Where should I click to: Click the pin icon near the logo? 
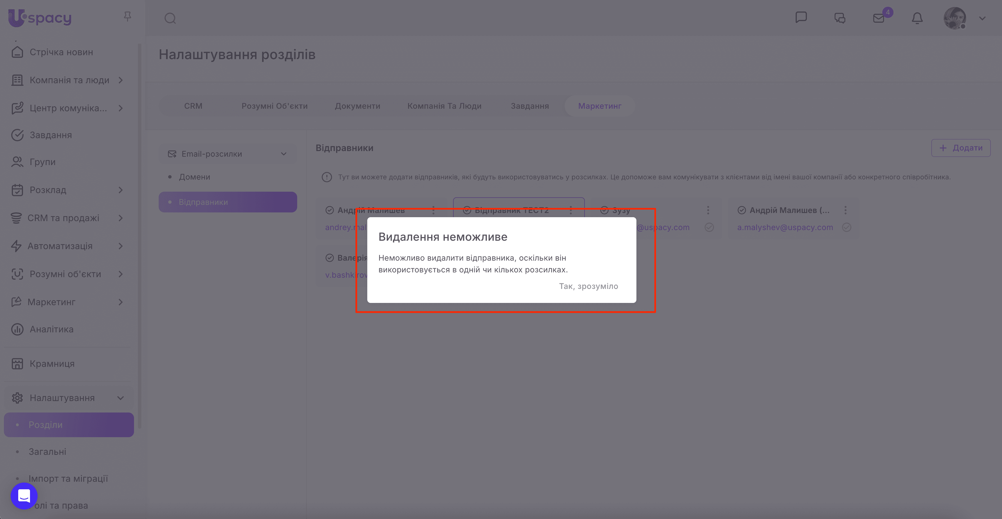(127, 16)
